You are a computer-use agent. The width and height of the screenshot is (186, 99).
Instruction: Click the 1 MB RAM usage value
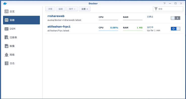(140, 28)
